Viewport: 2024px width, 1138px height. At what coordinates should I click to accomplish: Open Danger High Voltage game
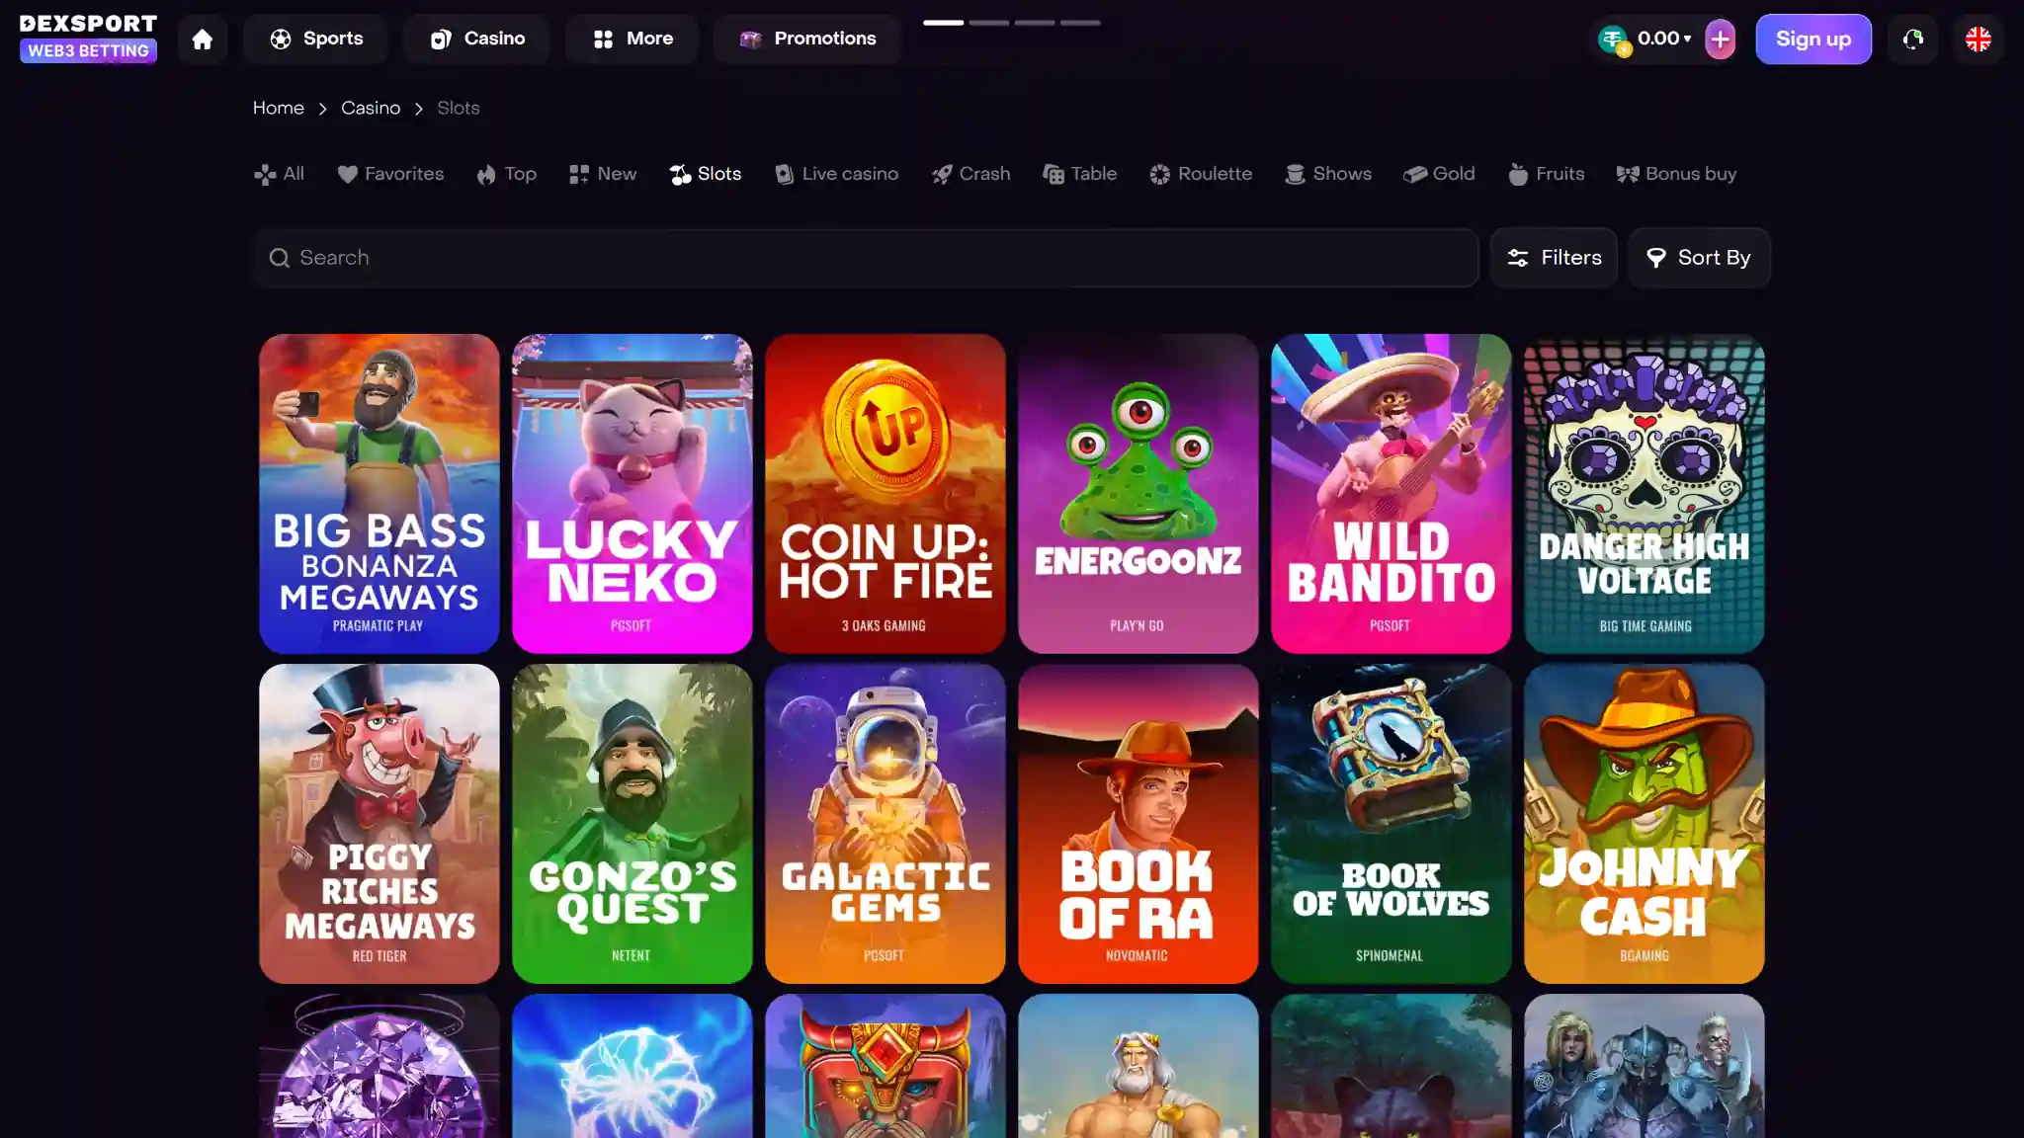click(x=1644, y=494)
